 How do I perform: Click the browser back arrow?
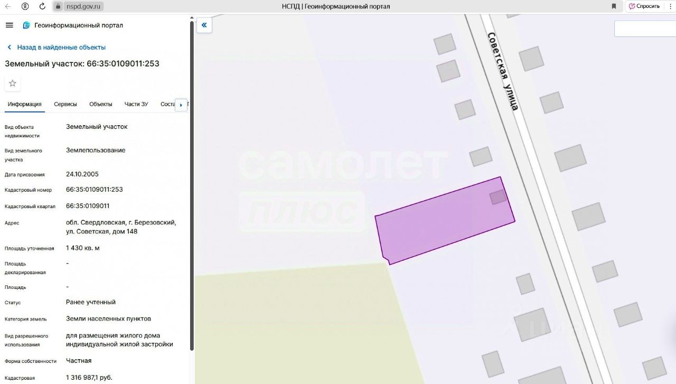pos(8,6)
